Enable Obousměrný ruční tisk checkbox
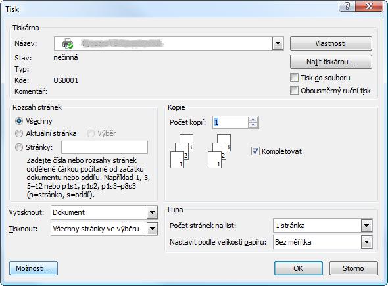 (294, 91)
